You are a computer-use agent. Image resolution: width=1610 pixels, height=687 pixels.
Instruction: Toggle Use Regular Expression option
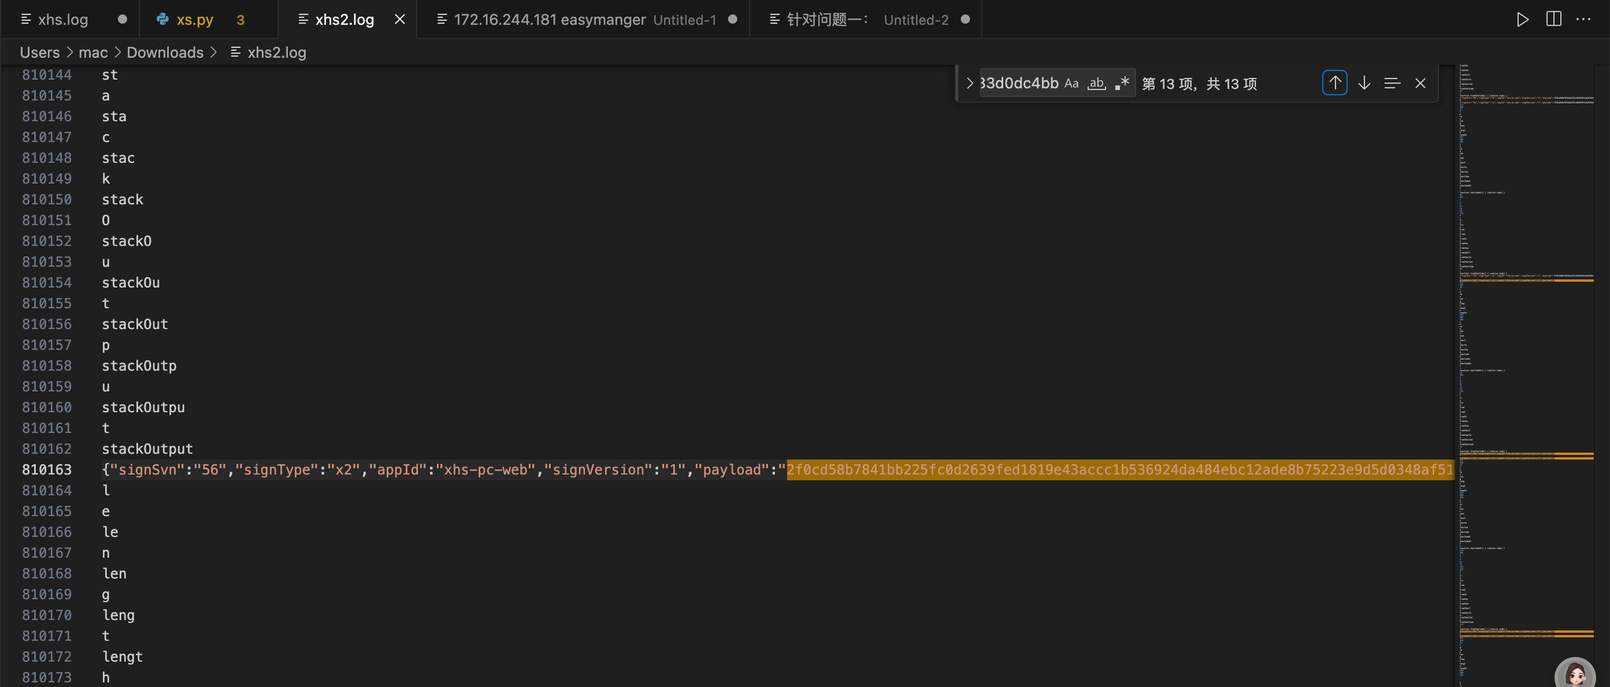pyautogui.click(x=1122, y=83)
